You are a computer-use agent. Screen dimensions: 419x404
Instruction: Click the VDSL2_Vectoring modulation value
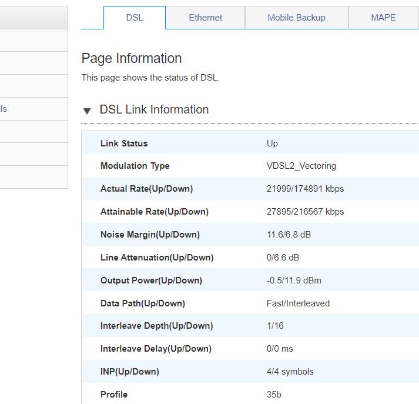click(301, 166)
